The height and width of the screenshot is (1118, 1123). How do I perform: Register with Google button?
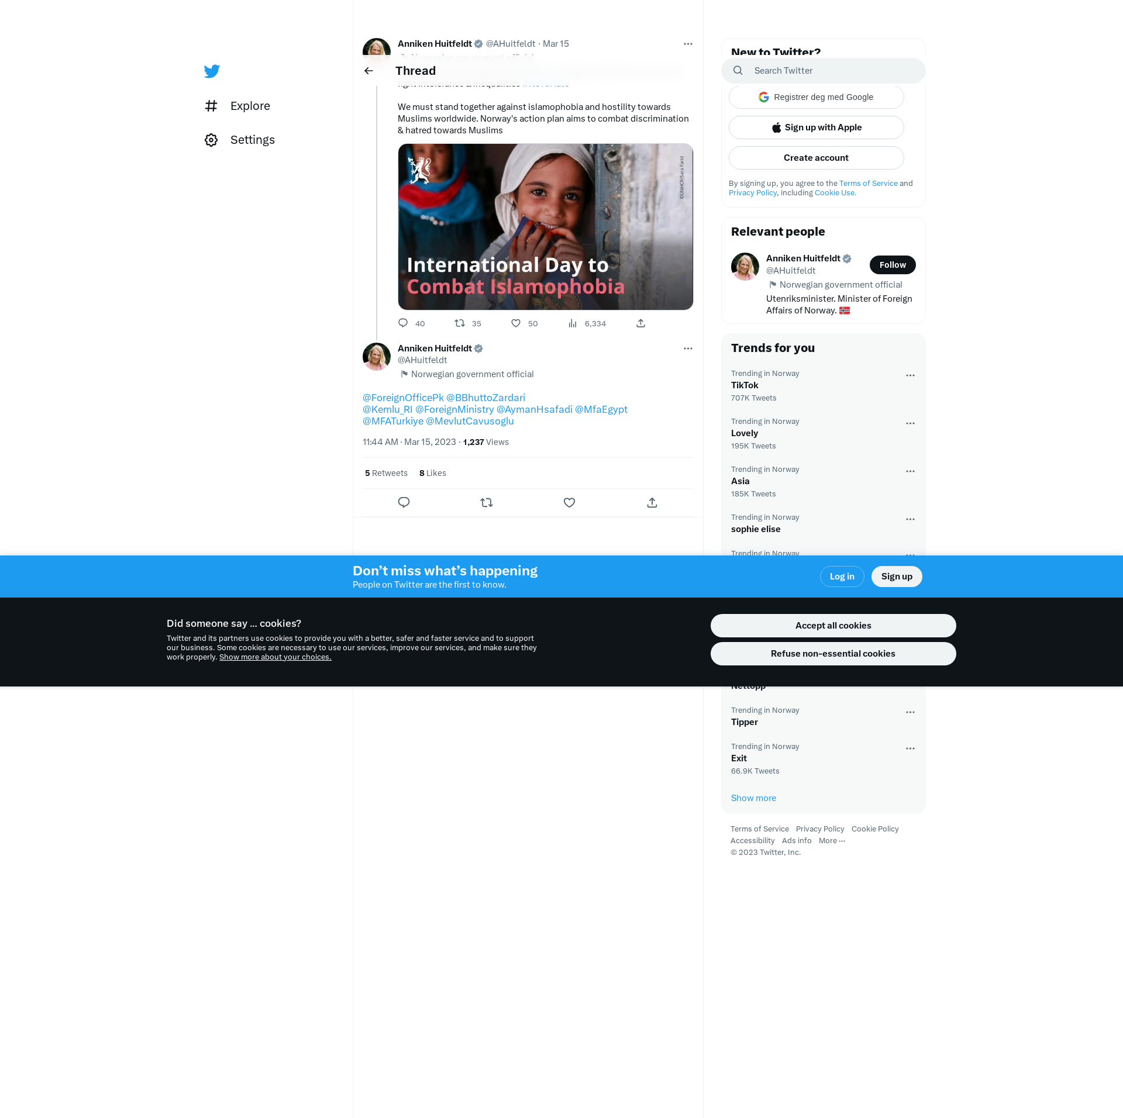tap(817, 97)
